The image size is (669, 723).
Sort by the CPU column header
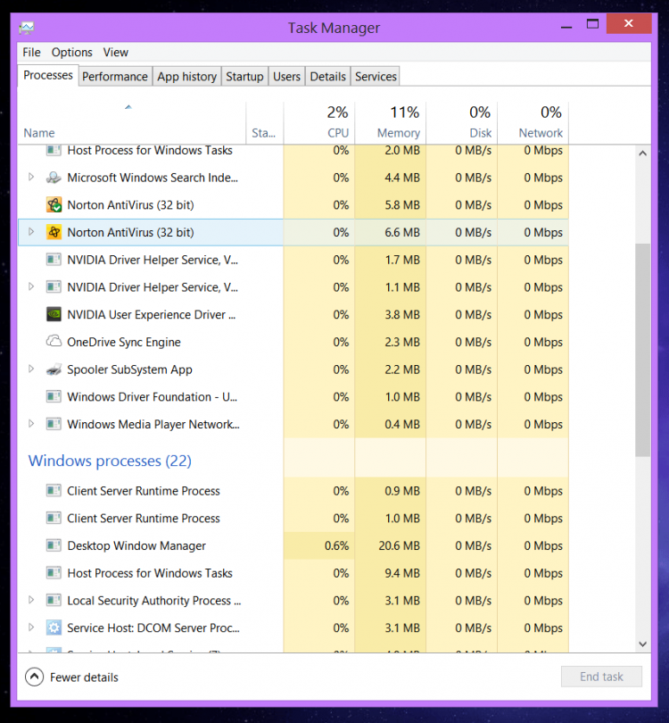(x=318, y=123)
